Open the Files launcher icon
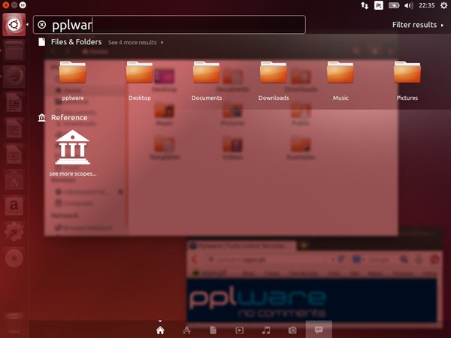This screenshot has width=451, height=338. [14, 51]
